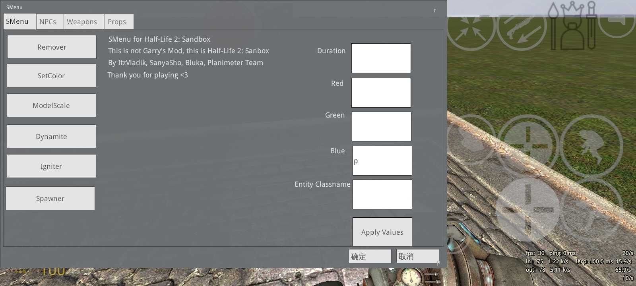Switch to the SMenu tab
The image size is (636, 286).
[x=19, y=21]
